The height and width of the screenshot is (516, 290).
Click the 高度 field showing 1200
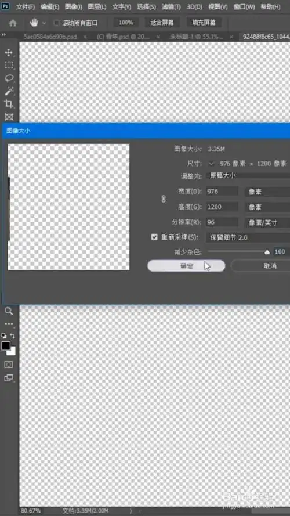pyautogui.click(x=222, y=207)
